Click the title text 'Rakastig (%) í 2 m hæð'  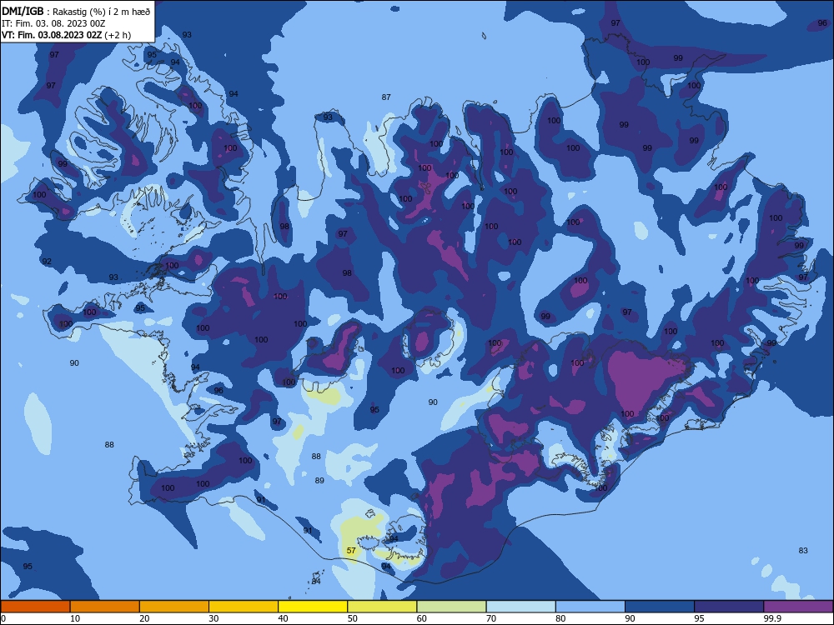pyautogui.click(x=101, y=12)
